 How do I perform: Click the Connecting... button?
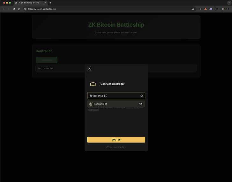[46, 60]
